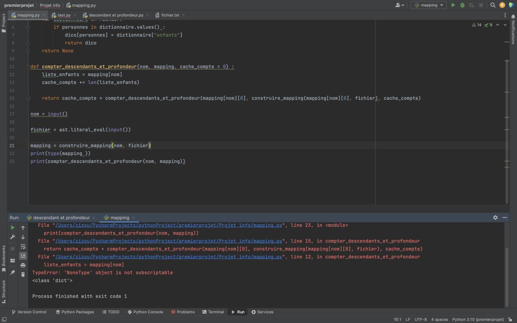Open the mapping.py line 23 traceback link

pyautogui.click(x=168, y=225)
